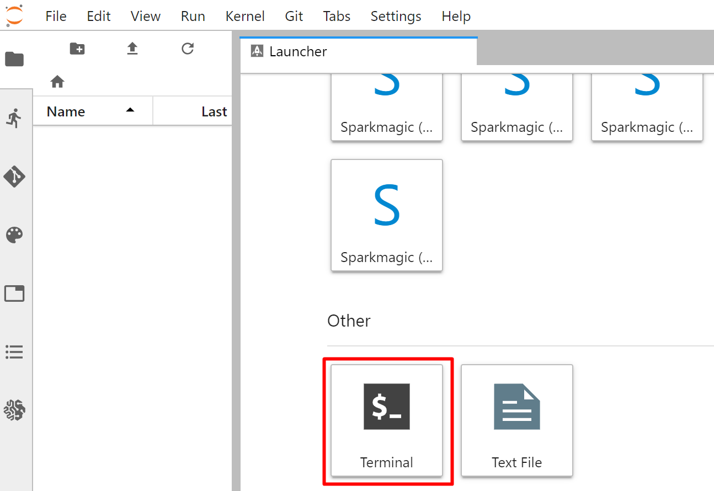This screenshot has width=714, height=491.
Task: Open the File menu
Action: coord(56,16)
